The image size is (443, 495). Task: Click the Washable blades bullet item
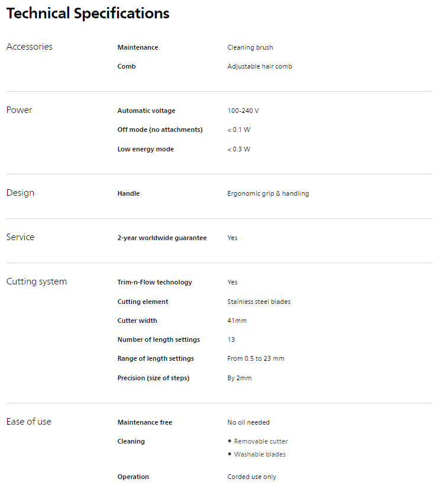coord(260,454)
